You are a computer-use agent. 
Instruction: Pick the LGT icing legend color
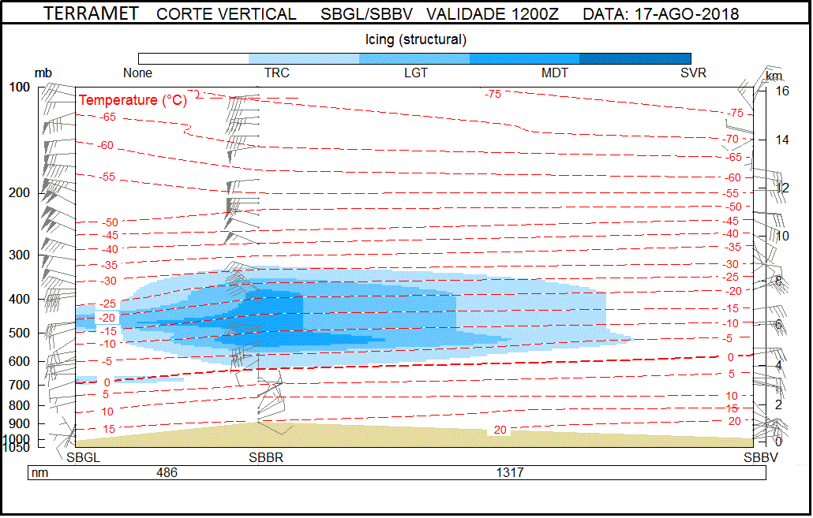click(414, 58)
